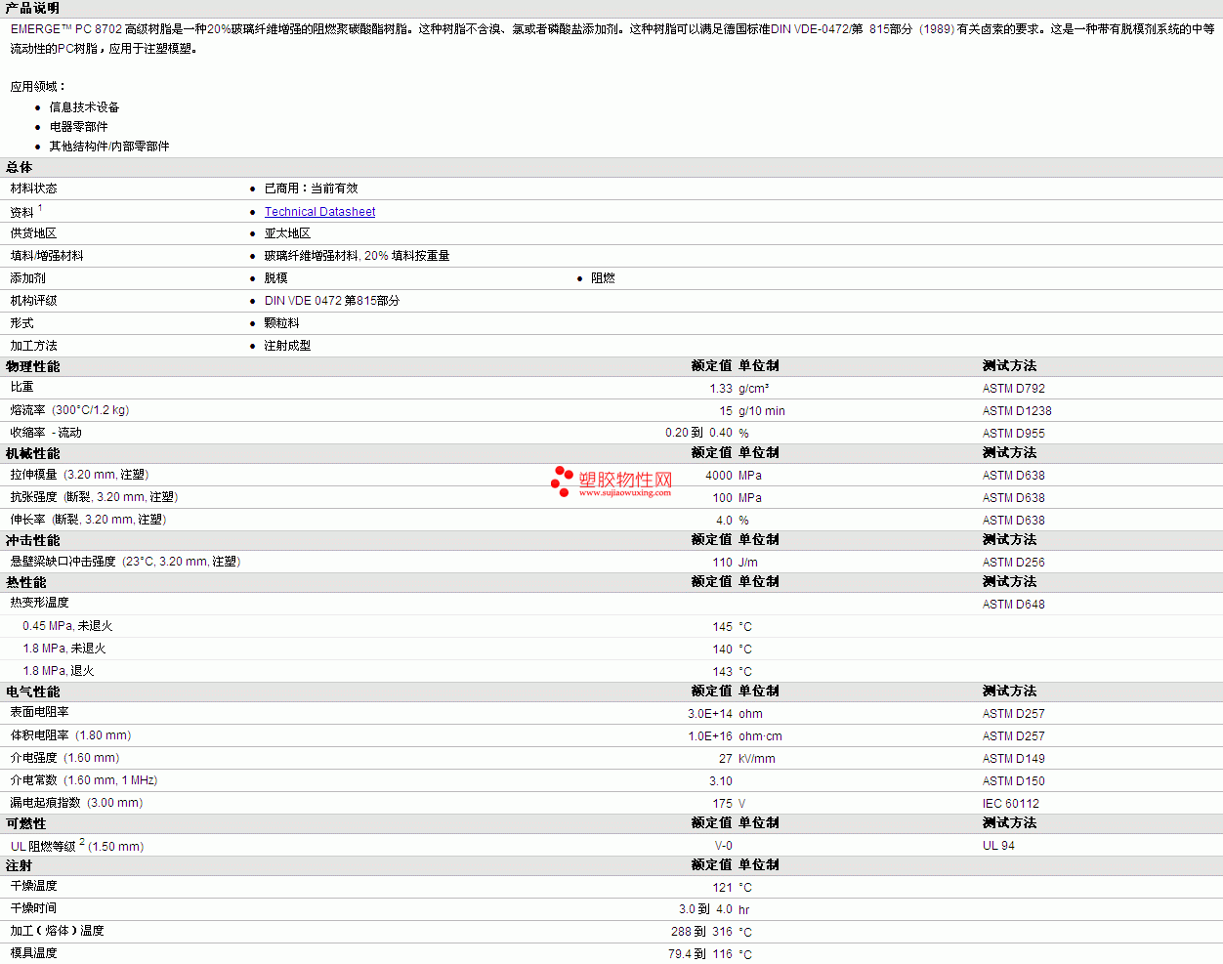
Task: Click the 表面电阻率 row label
Action: tap(39, 712)
